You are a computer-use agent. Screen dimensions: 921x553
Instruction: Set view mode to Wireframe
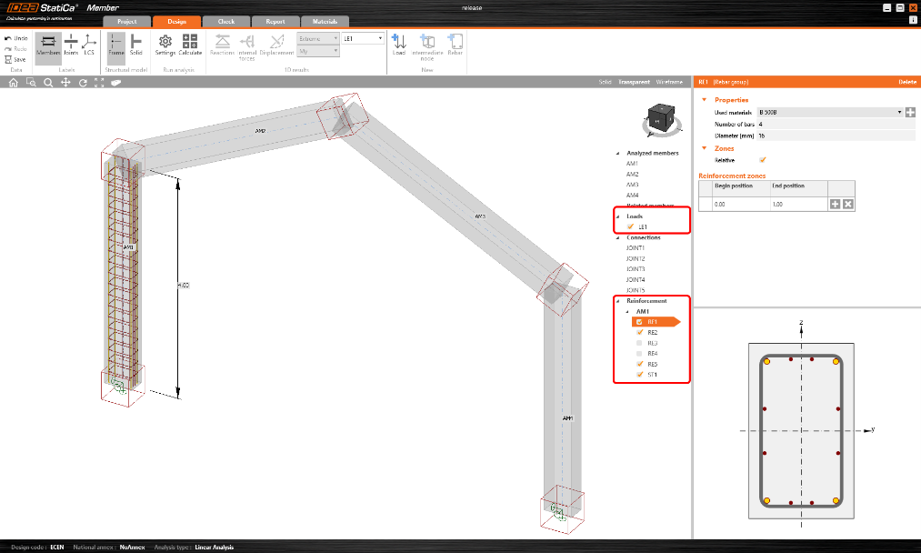(669, 82)
